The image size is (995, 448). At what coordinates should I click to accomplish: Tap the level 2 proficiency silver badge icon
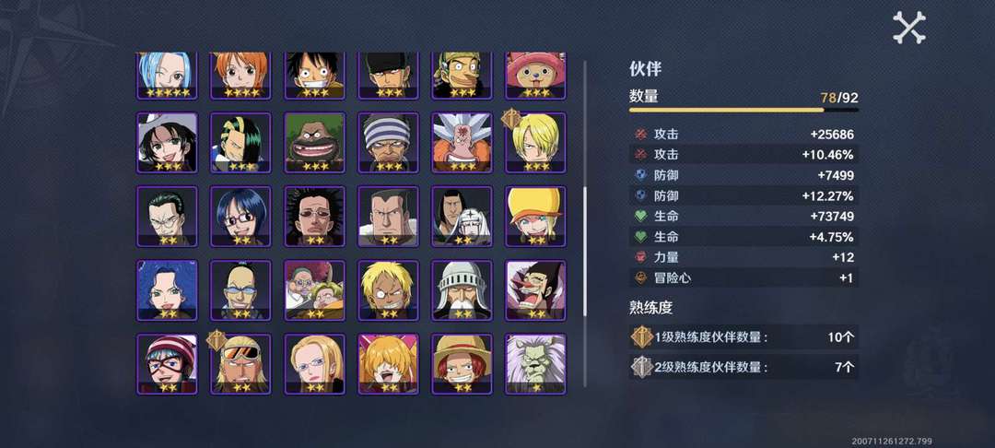641,366
